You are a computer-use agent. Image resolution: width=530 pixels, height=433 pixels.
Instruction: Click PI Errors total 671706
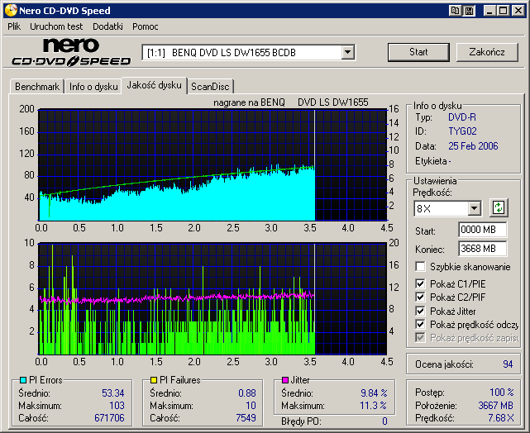pos(109,418)
